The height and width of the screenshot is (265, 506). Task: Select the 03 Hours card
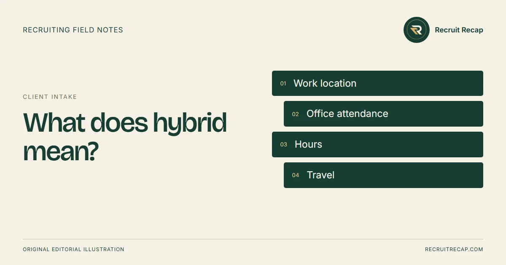[x=377, y=144]
